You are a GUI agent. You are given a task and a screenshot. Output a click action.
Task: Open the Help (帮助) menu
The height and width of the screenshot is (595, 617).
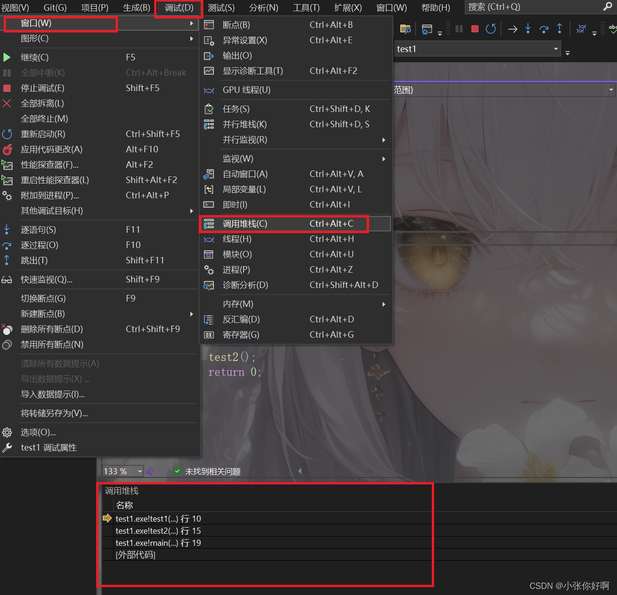(x=435, y=8)
